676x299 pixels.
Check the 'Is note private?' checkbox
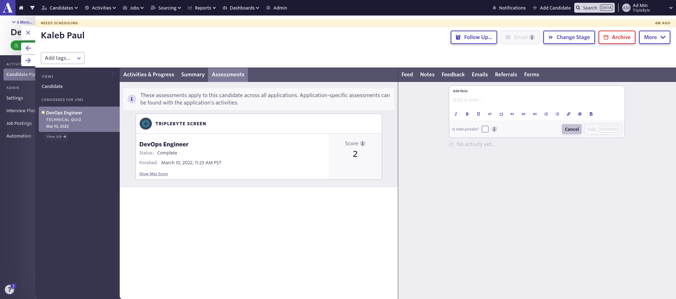(x=485, y=129)
